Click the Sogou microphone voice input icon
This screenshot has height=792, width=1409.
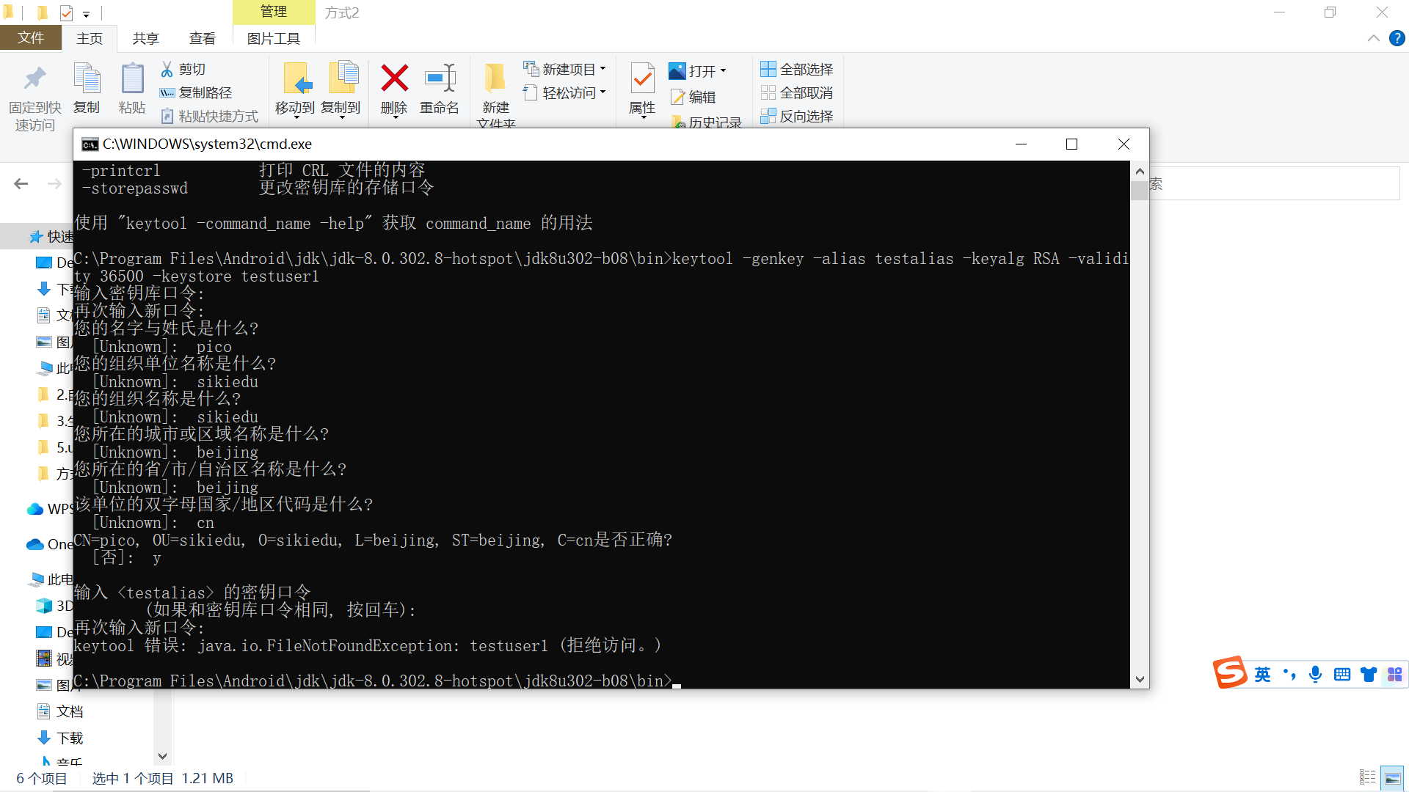tap(1315, 674)
